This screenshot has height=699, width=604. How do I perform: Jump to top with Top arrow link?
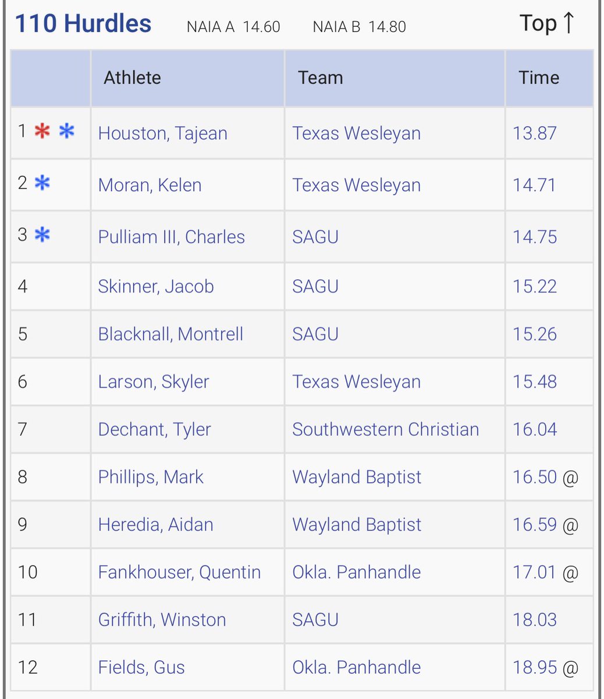click(548, 23)
